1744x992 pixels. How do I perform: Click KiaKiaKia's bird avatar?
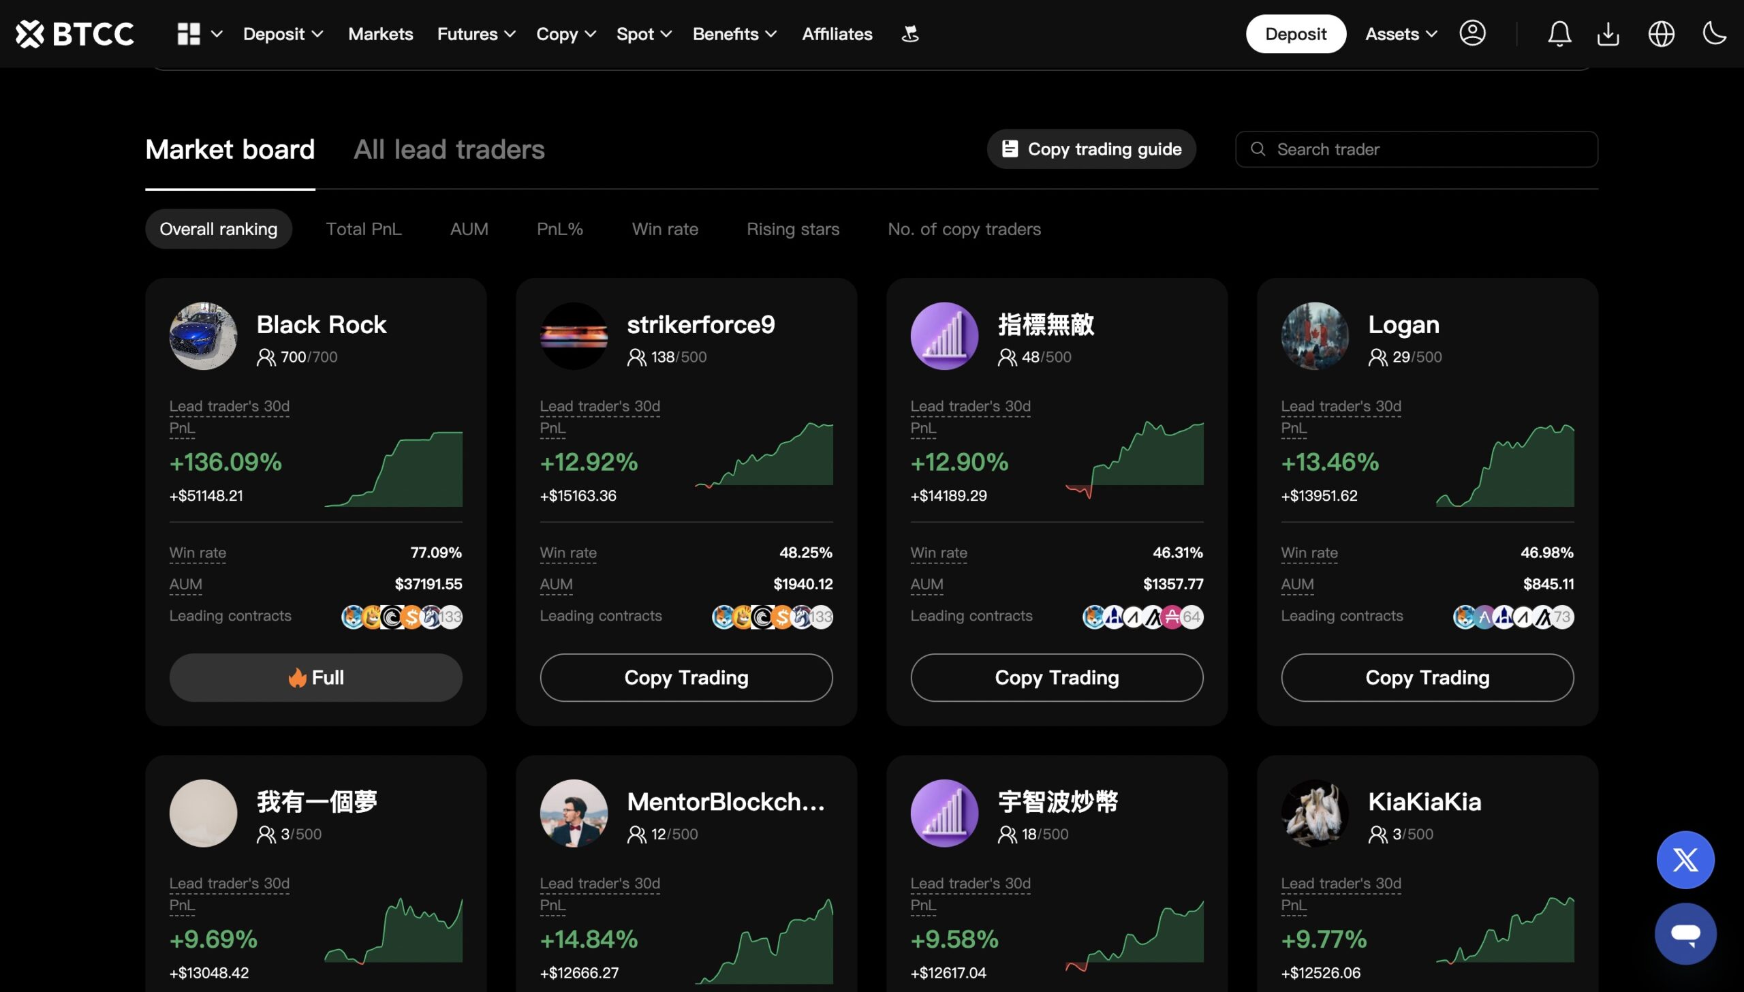coord(1315,813)
